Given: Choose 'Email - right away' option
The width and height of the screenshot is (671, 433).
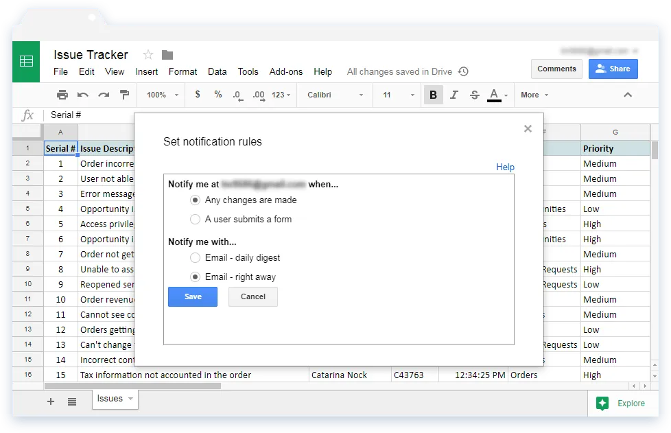Looking at the screenshot, I should click(195, 277).
